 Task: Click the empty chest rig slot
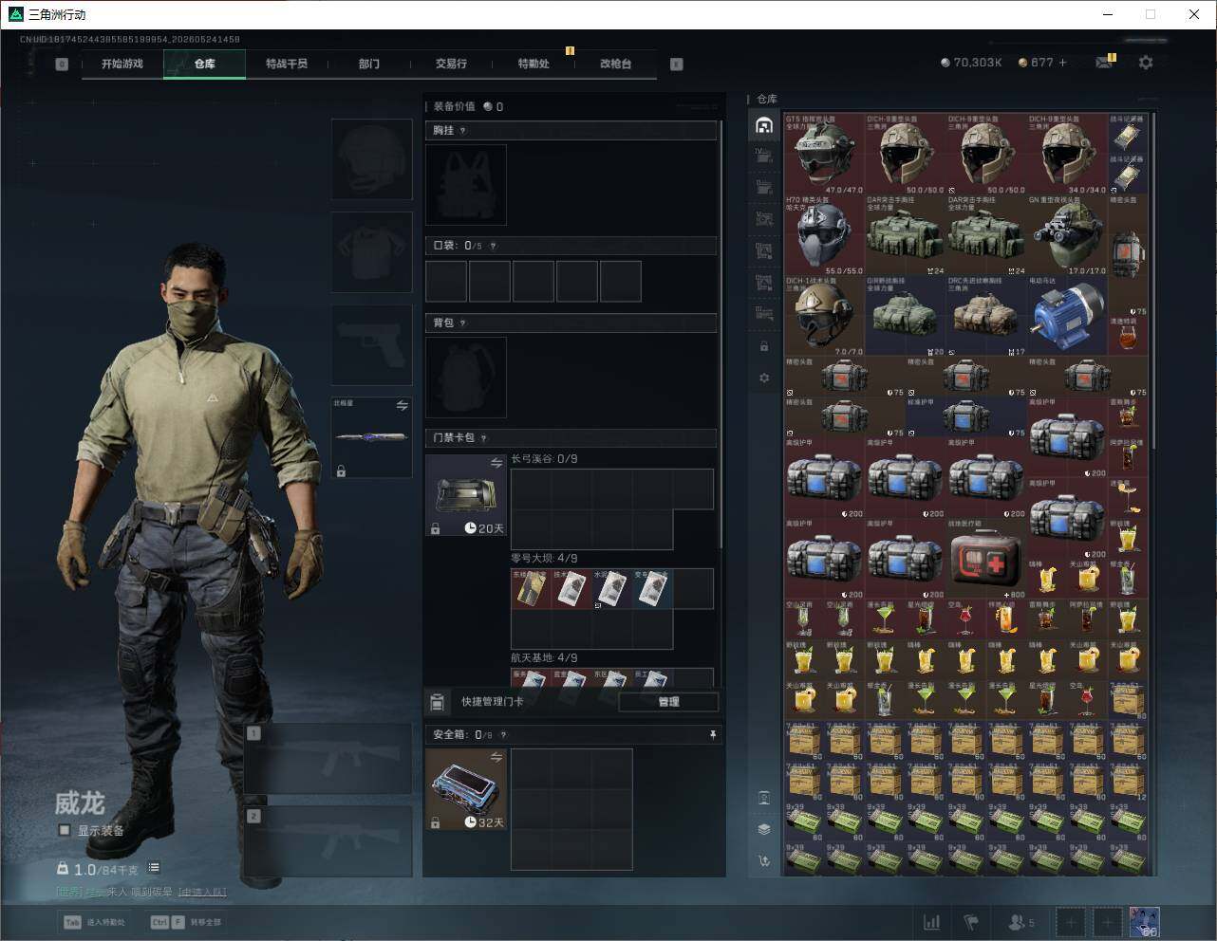coord(466,184)
